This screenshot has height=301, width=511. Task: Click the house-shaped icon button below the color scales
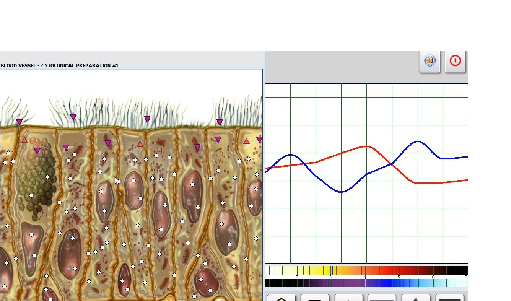click(281, 298)
